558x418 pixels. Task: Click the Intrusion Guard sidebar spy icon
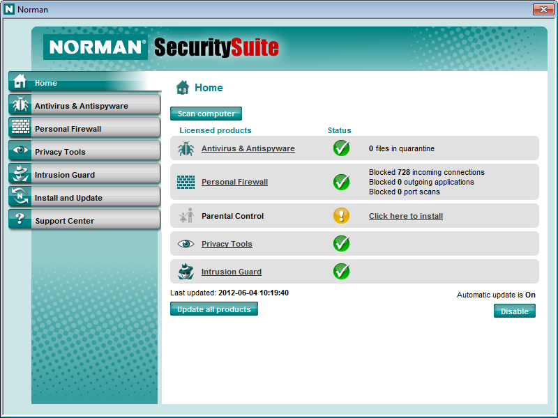coord(20,174)
